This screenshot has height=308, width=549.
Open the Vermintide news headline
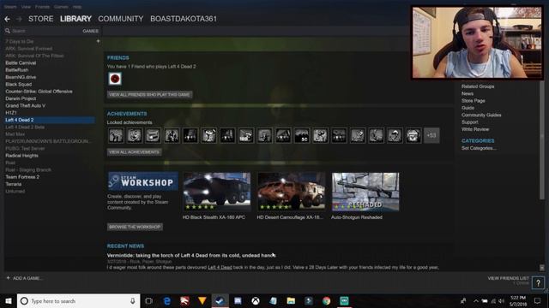(191, 255)
